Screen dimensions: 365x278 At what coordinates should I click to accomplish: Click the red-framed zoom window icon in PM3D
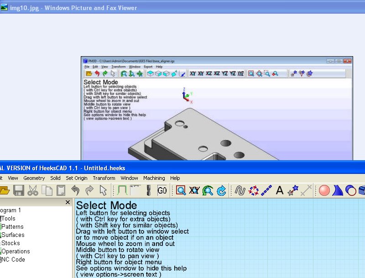point(251,73)
